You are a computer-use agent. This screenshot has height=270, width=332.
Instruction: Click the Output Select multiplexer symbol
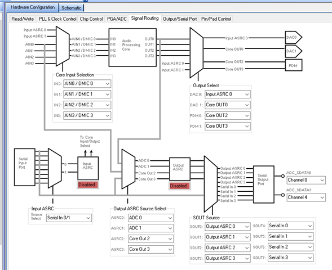pyautogui.click(x=197, y=53)
